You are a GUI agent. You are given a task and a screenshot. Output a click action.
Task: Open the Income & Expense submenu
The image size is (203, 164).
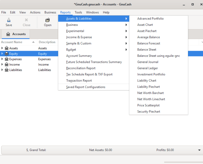79,37
